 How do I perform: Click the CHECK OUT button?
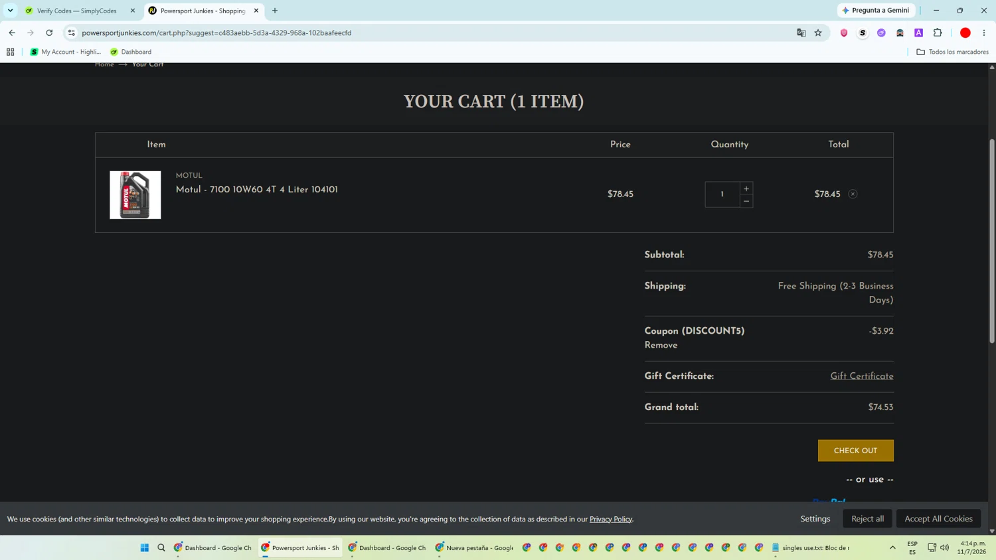click(x=856, y=451)
